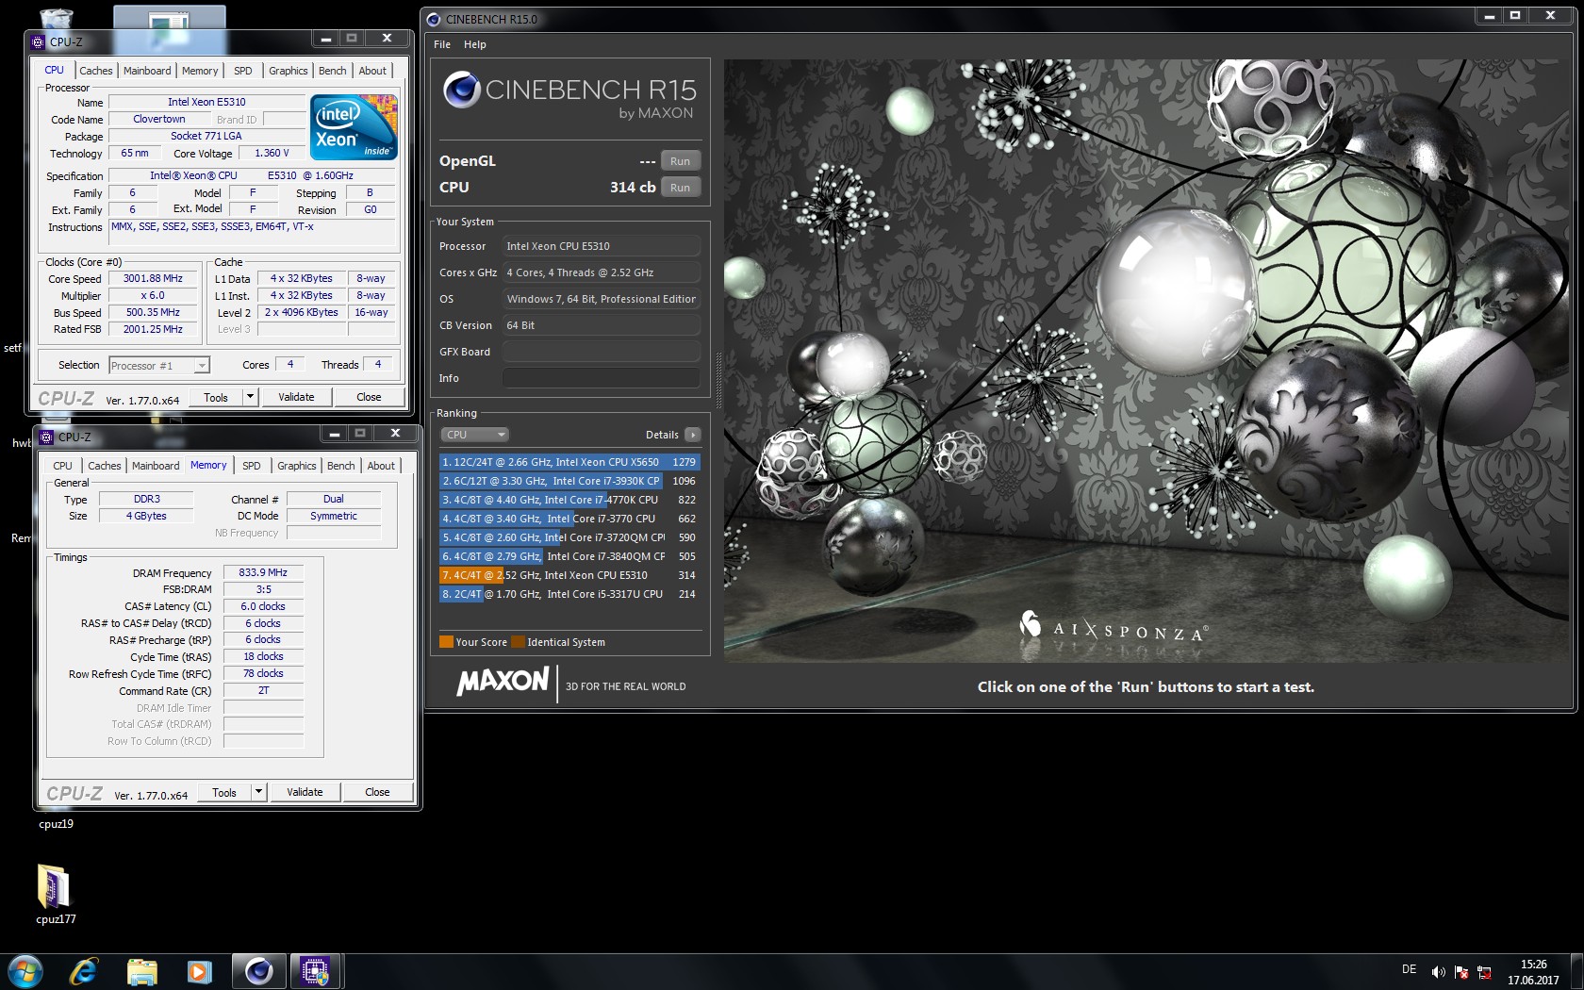Switch to Memory tab in top CPU-Z
The image size is (1584, 990).
coord(200,71)
